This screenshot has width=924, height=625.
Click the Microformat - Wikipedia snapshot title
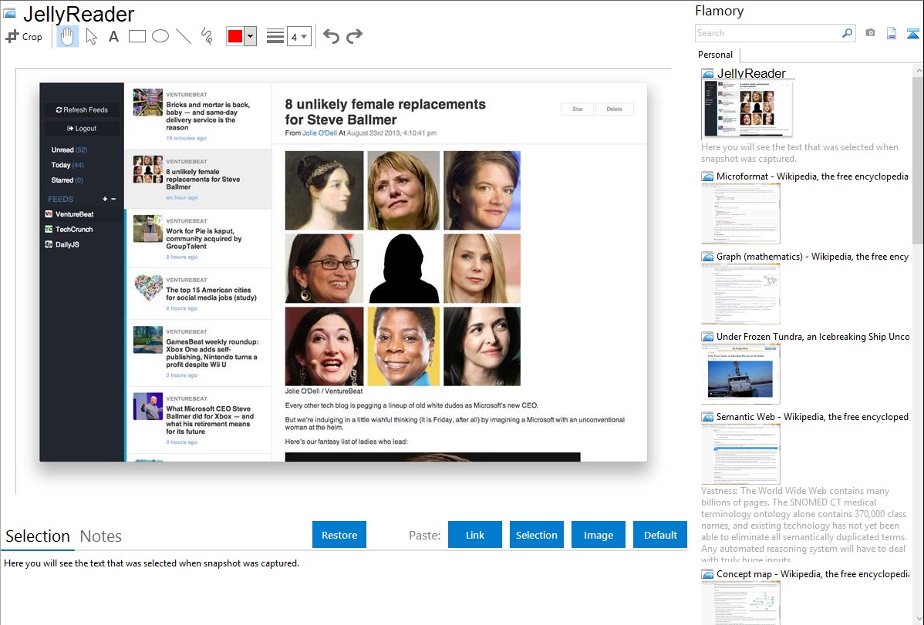pos(812,176)
